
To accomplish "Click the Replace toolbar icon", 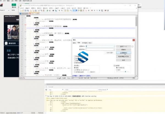I will point(56,10).
